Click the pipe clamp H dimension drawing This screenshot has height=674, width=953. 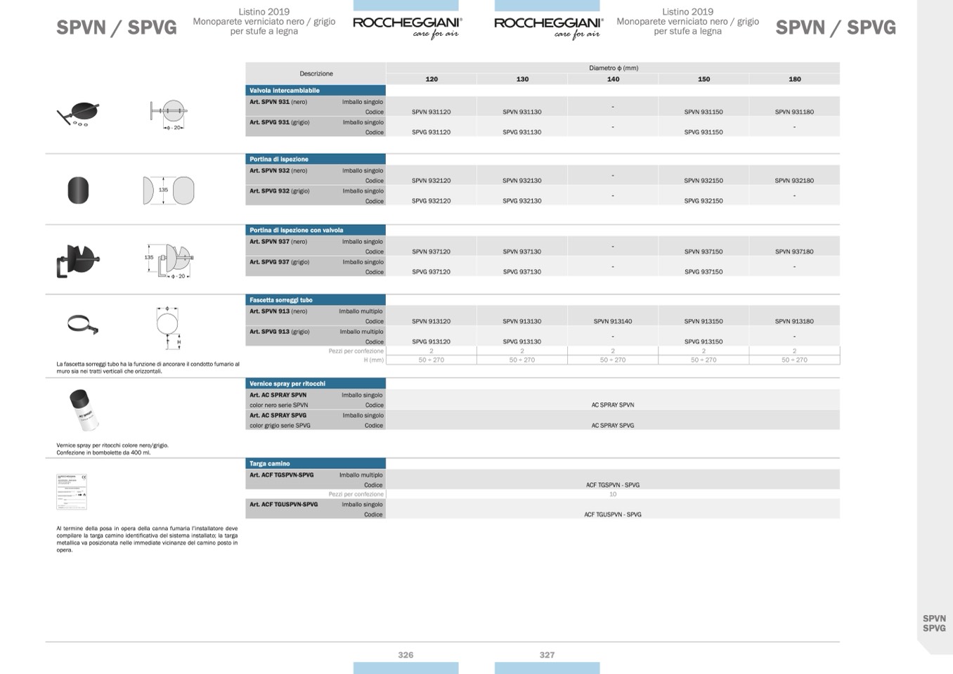click(168, 327)
